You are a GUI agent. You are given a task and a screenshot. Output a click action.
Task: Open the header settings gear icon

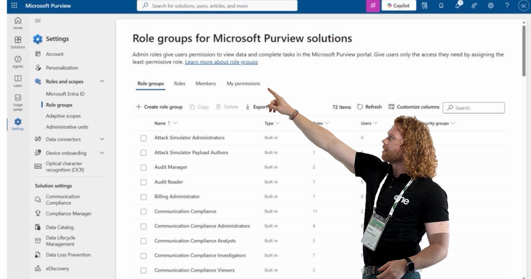click(491, 6)
